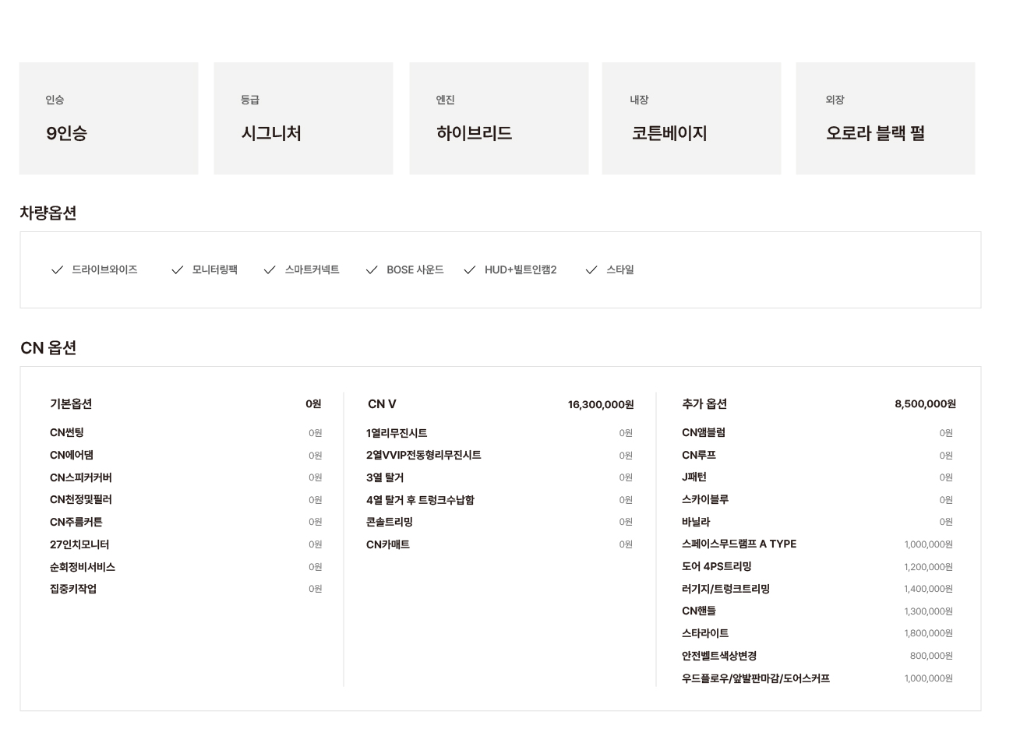The width and height of the screenshot is (1013, 743).
Task: Click the 집중키작업 row
Action: (x=185, y=589)
